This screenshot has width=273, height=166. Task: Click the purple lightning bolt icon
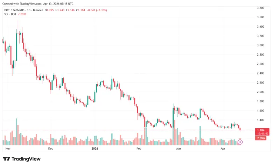[240, 142]
